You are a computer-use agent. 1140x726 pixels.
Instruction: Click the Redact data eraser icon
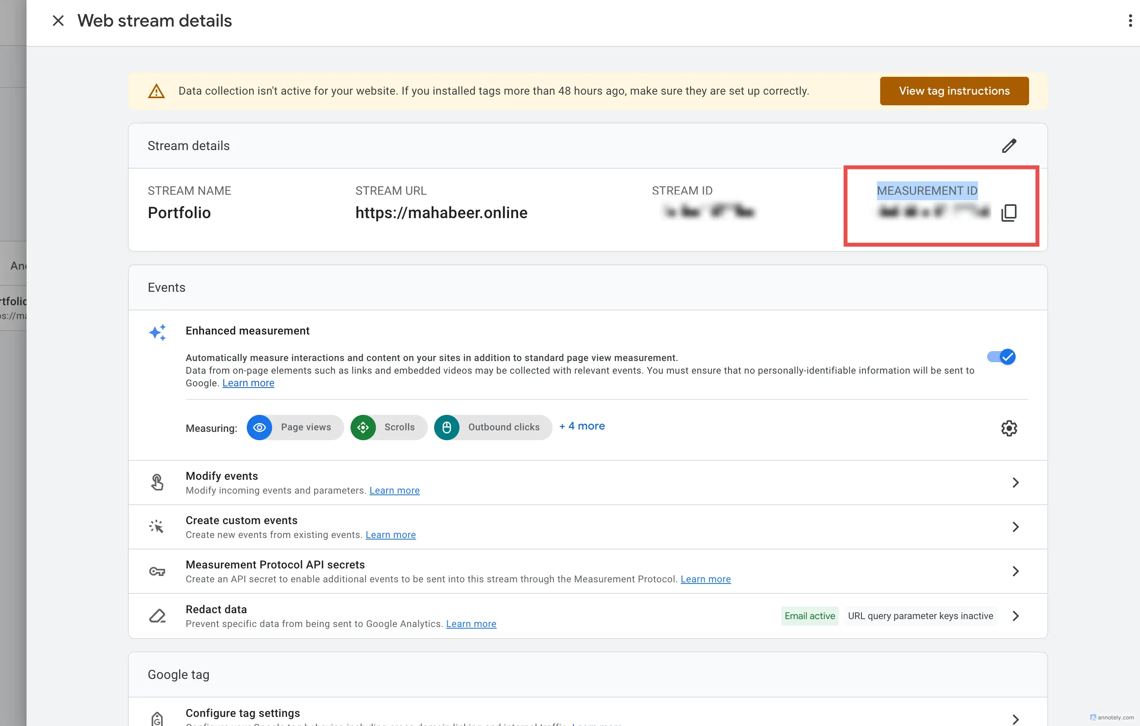pyautogui.click(x=157, y=615)
